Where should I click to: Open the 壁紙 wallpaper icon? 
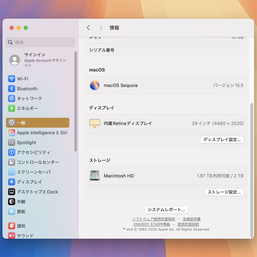12,212
